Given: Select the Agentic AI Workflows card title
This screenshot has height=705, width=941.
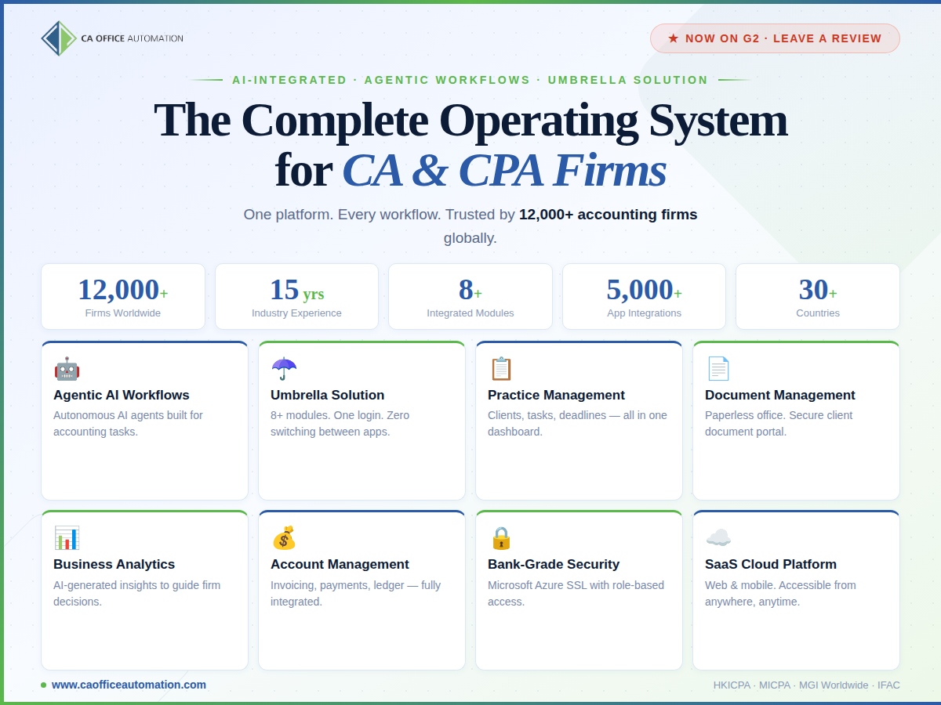Looking at the screenshot, I should pos(122,395).
